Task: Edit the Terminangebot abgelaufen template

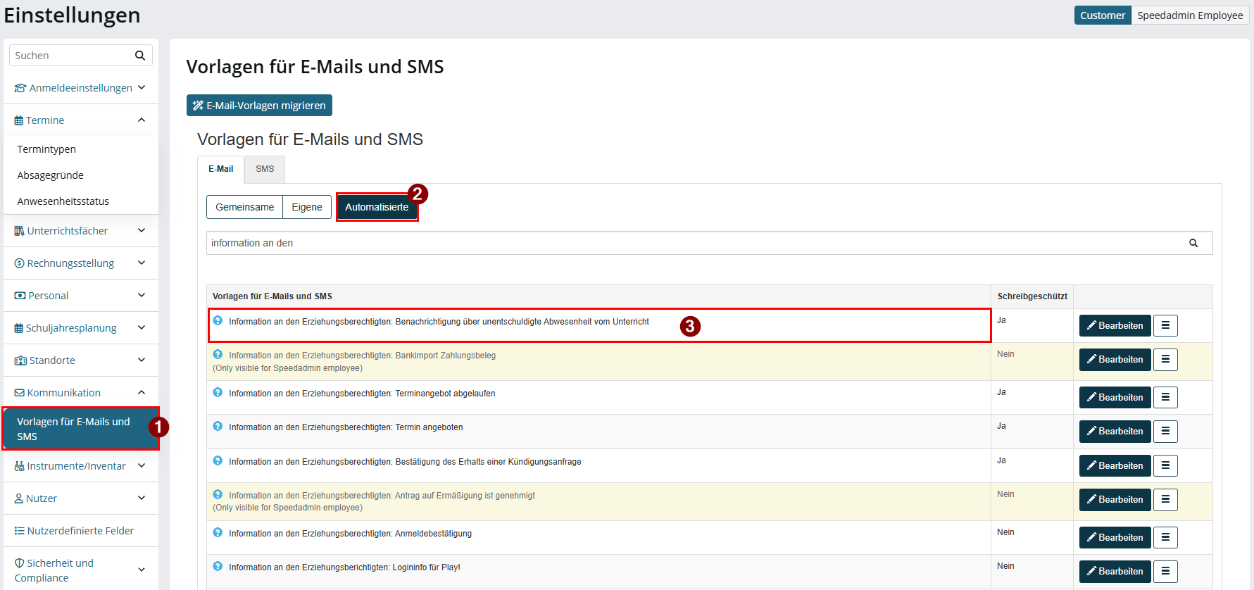Action: tap(1115, 397)
